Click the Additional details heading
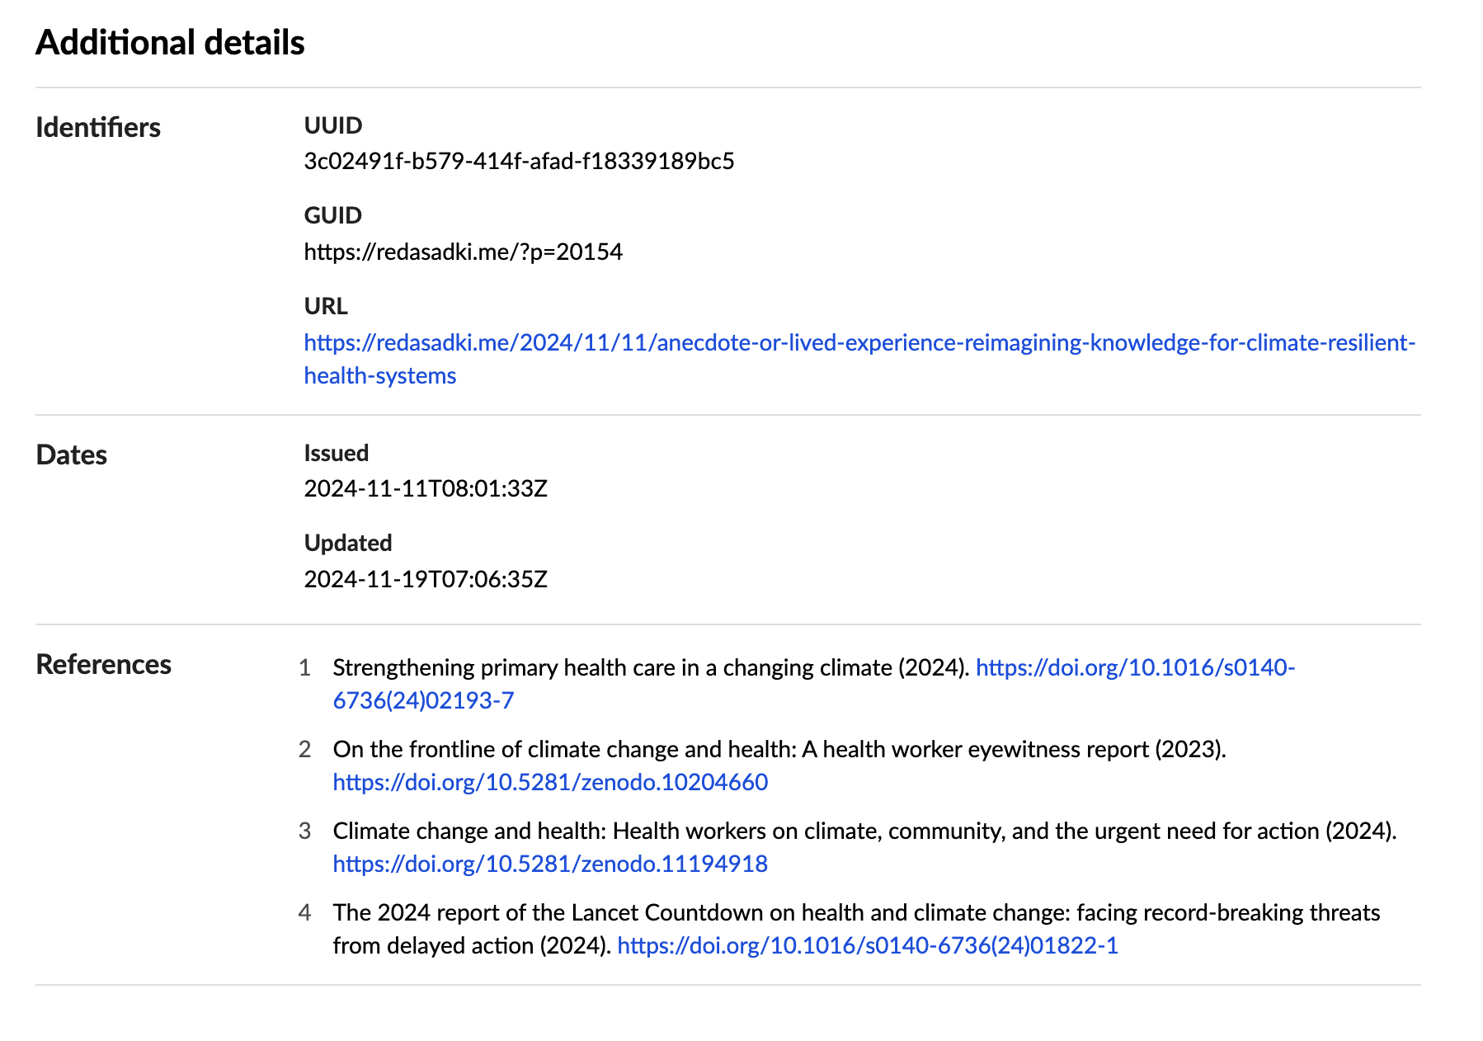This screenshot has height=1041, width=1483. point(170,43)
